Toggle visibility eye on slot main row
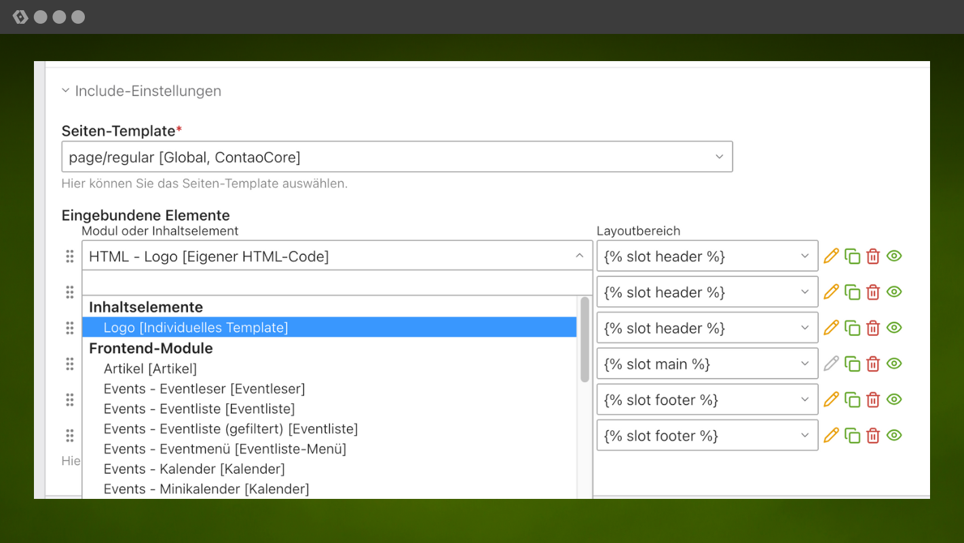 pos(894,364)
